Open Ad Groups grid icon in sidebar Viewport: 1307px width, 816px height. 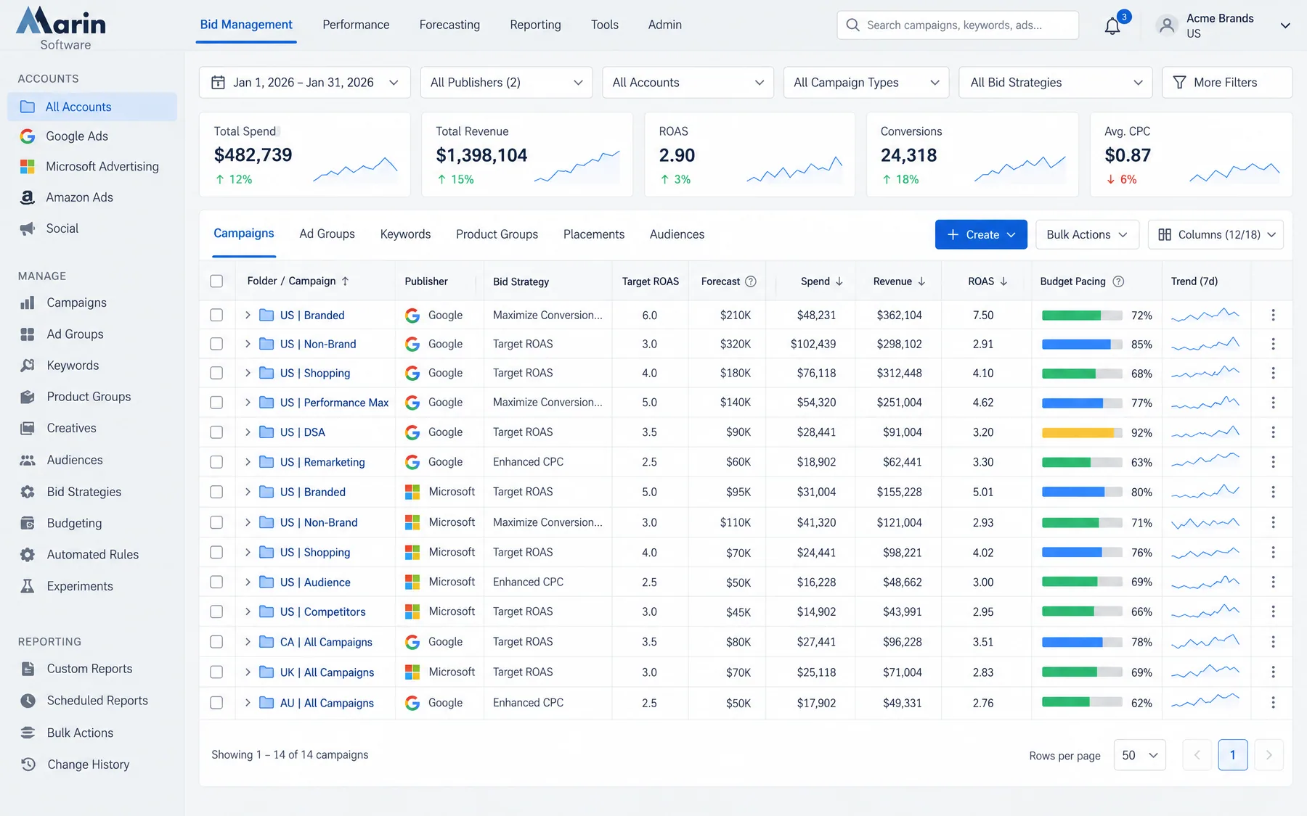tap(28, 334)
